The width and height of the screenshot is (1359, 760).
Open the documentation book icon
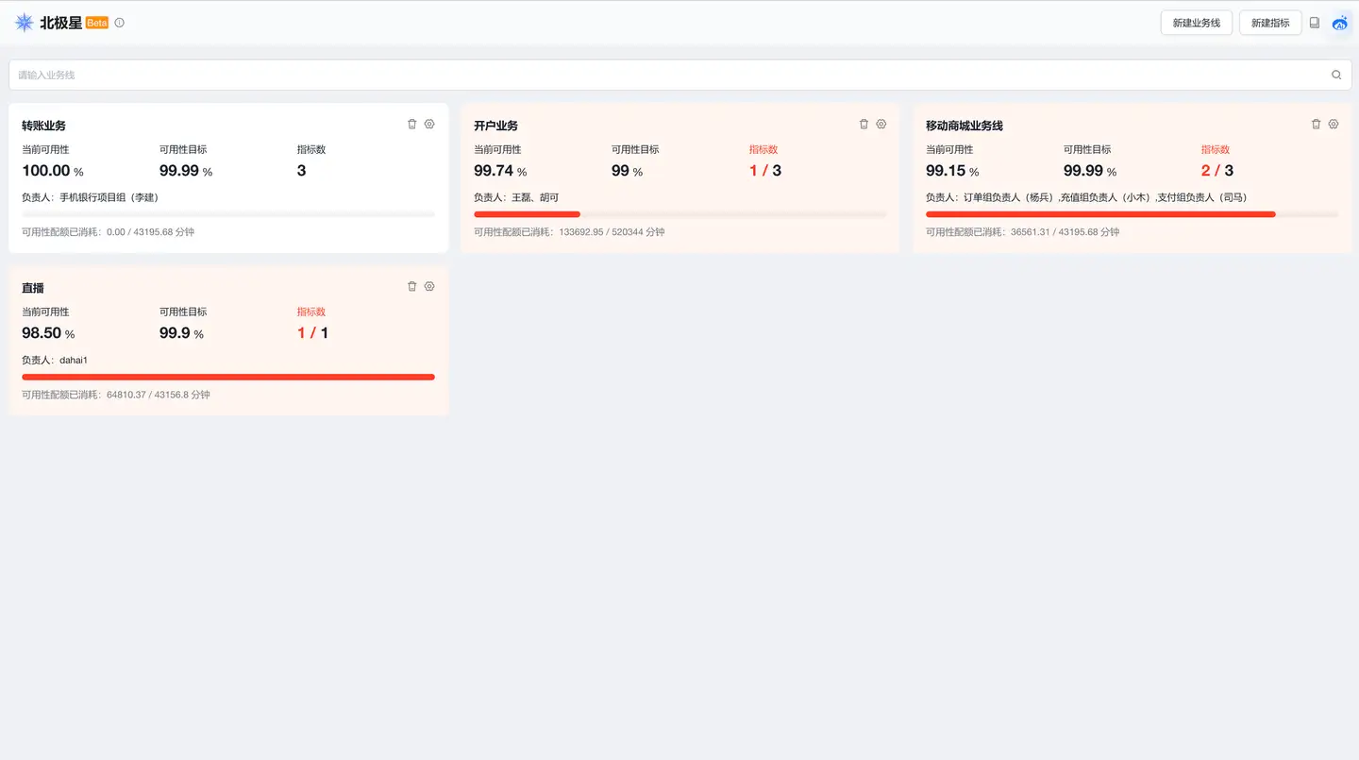point(1315,23)
